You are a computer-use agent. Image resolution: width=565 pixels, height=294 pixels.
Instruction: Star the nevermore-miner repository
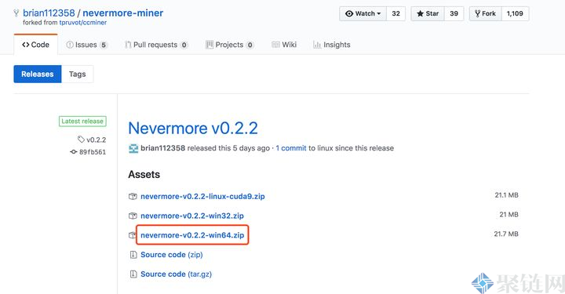(x=428, y=13)
